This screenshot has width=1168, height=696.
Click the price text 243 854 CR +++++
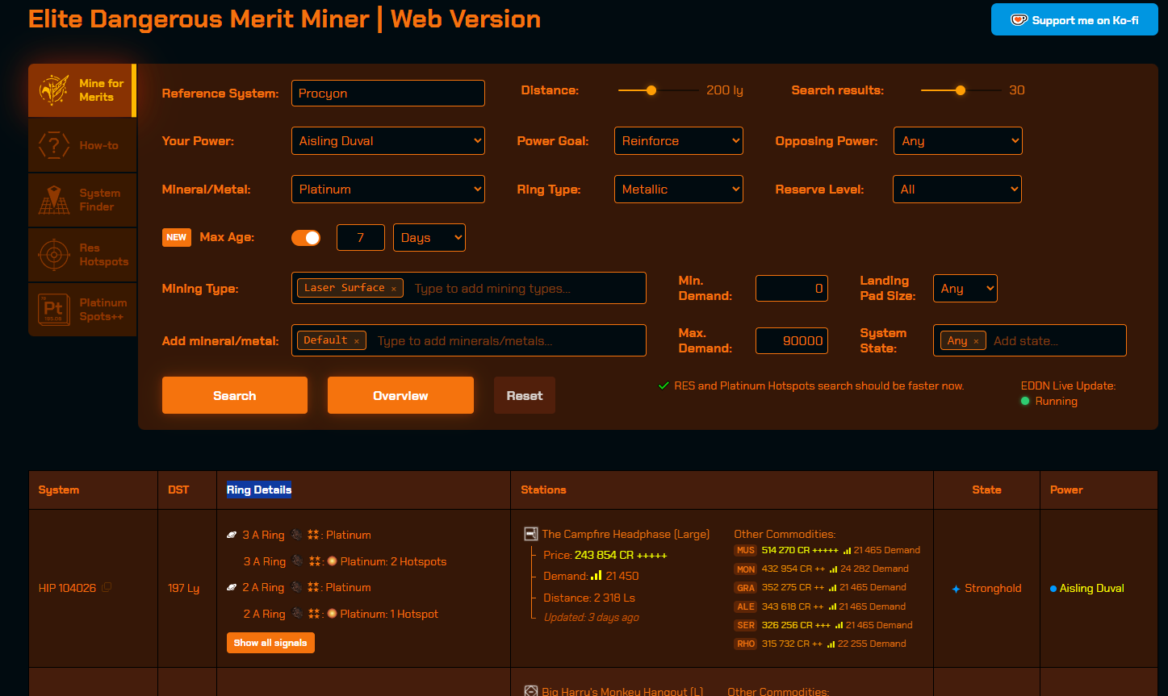[621, 555]
